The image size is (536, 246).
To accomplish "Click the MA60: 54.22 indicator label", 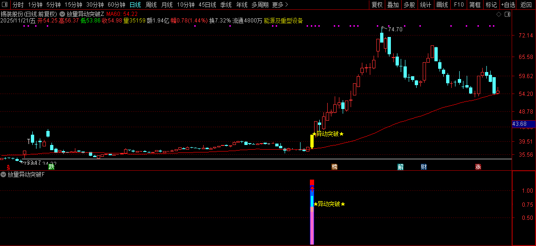I will tap(122, 14).
